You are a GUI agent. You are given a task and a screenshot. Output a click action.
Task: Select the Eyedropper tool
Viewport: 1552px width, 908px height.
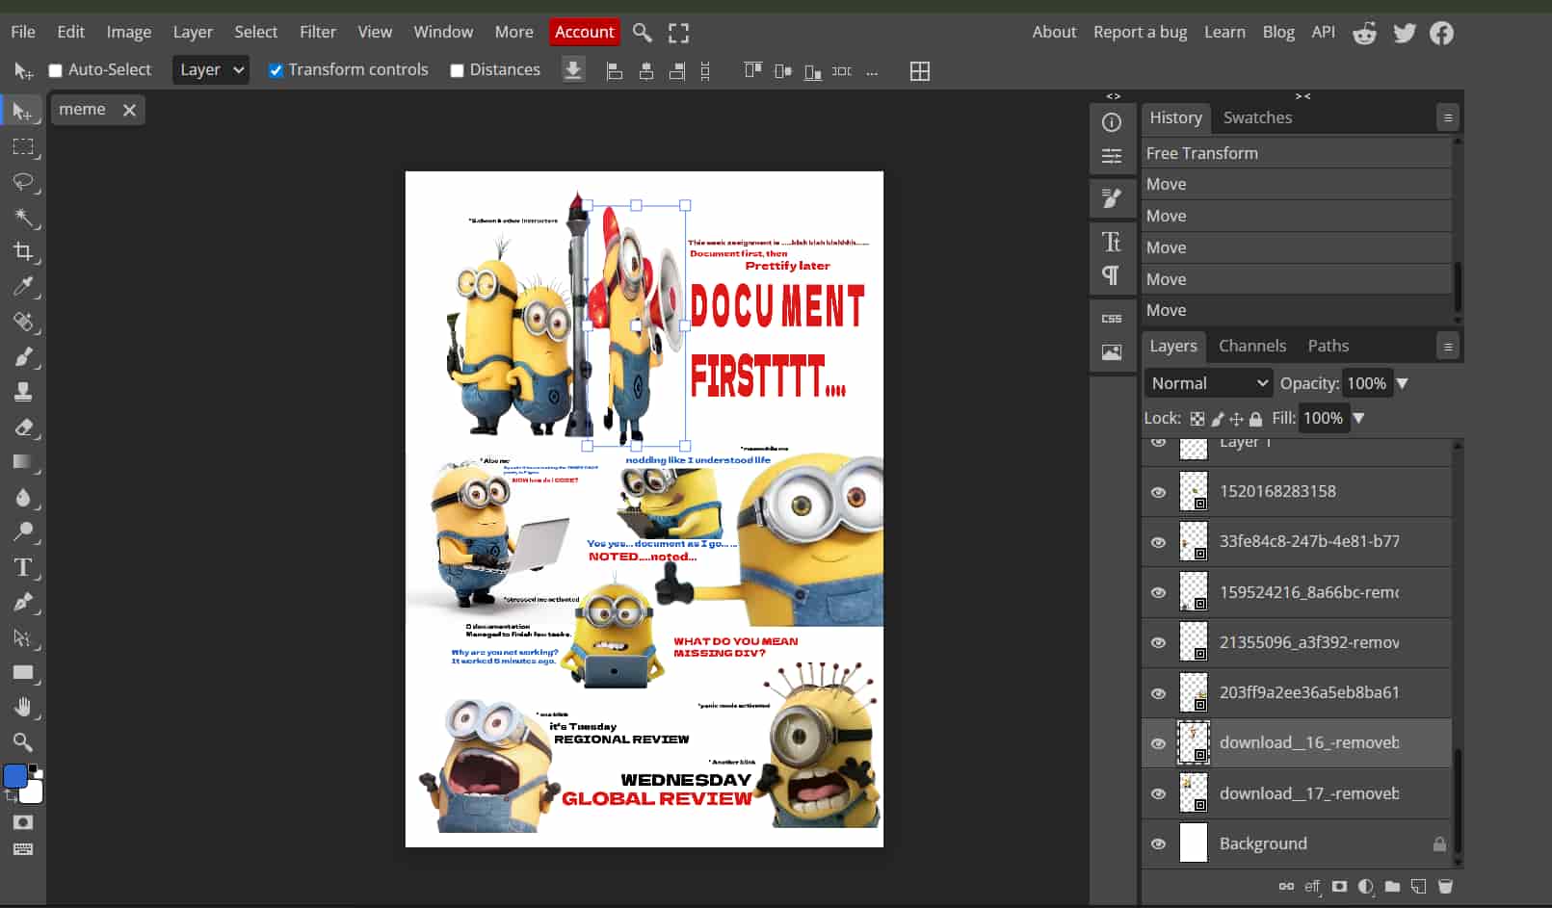click(23, 286)
